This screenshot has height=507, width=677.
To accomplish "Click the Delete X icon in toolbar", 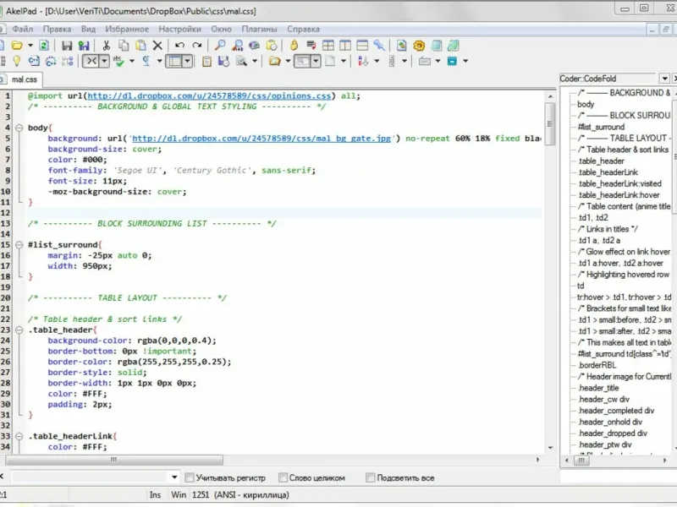I will [157, 45].
